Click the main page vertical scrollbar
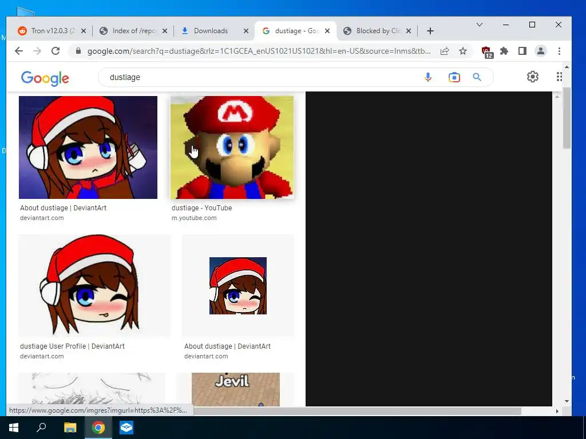This screenshot has width=586, height=439. click(x=567, y=118)
